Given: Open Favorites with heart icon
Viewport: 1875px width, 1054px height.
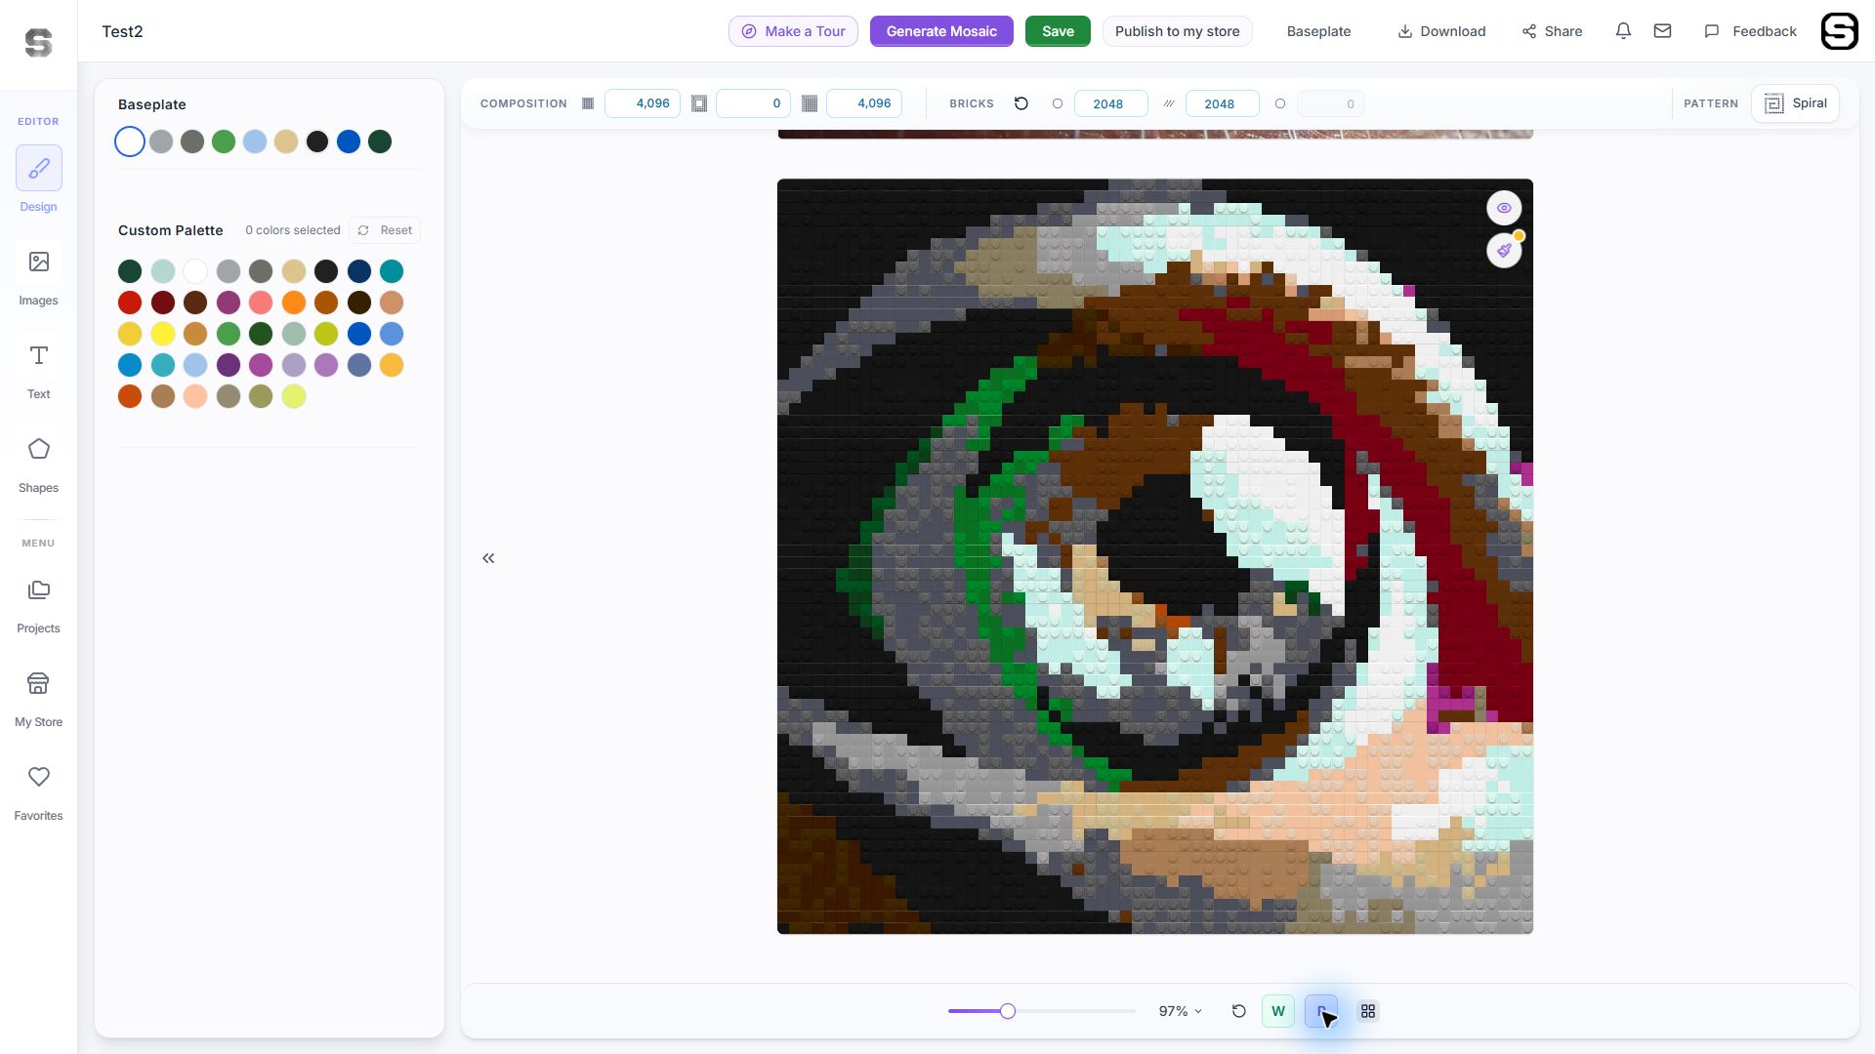Looking at the screenshot, I should 38,790.
